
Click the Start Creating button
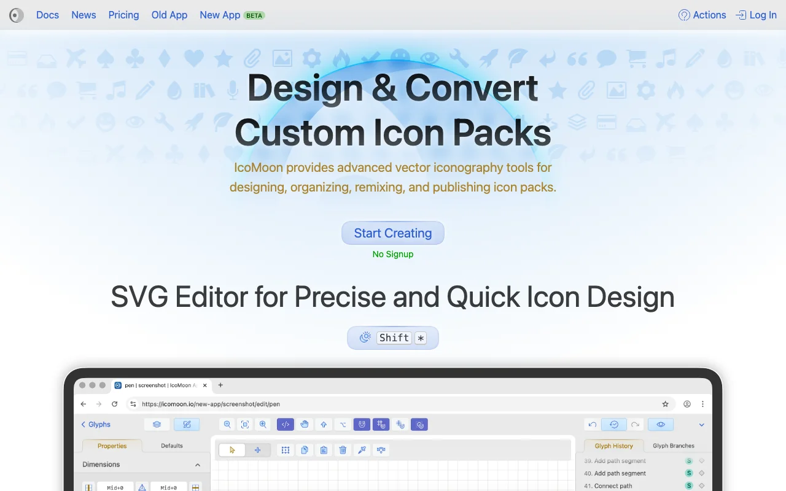point(393,233)
